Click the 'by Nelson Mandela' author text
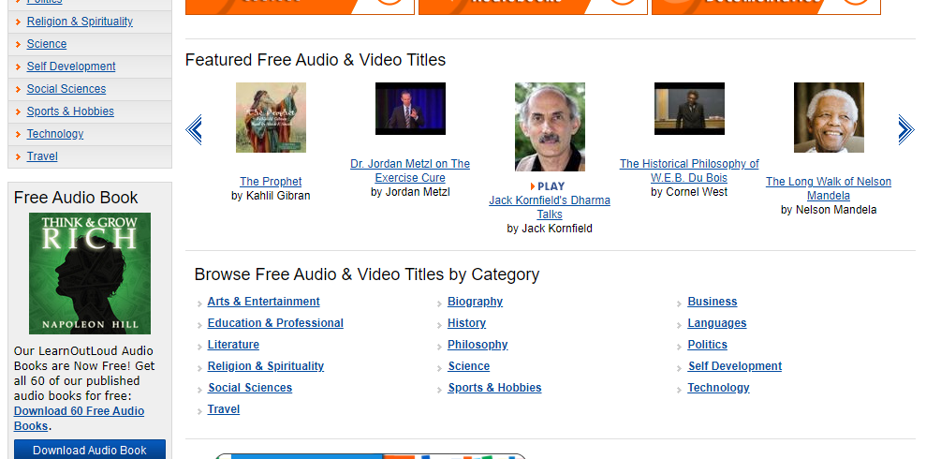 (x=829, y=210)
